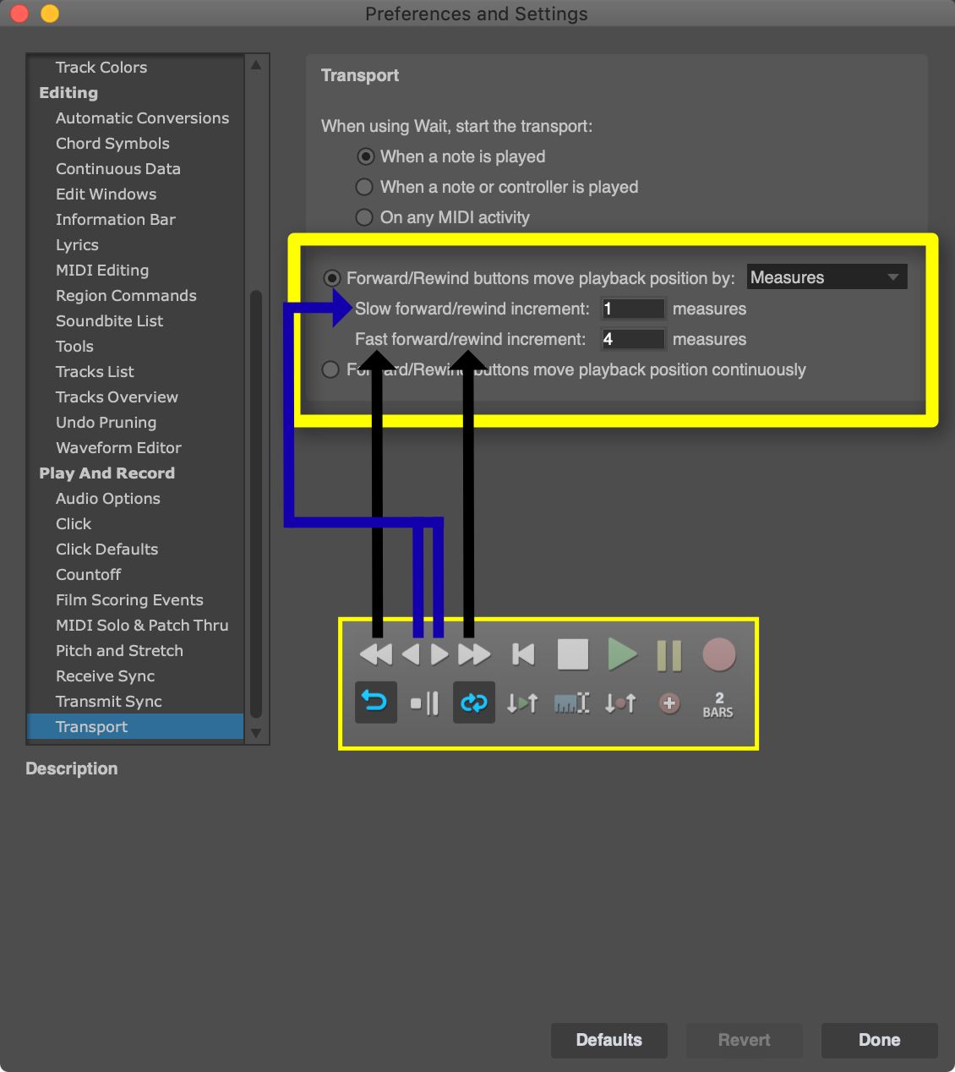Click the sidebar scroll-up arrow
The height and width of the screenshot is (1072, 955).
point(256,65)
